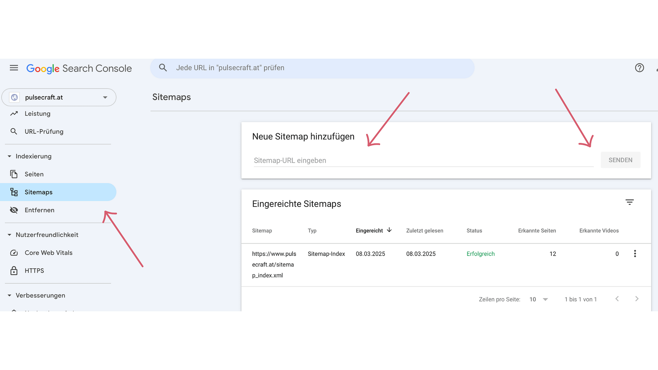Sort by the Zuletzt gelesen column header
This screenshot has width=658, height=370.
(x=425, y=231)
